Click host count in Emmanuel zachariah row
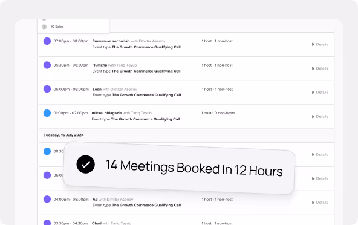The image size is (358, 225). 217,41
